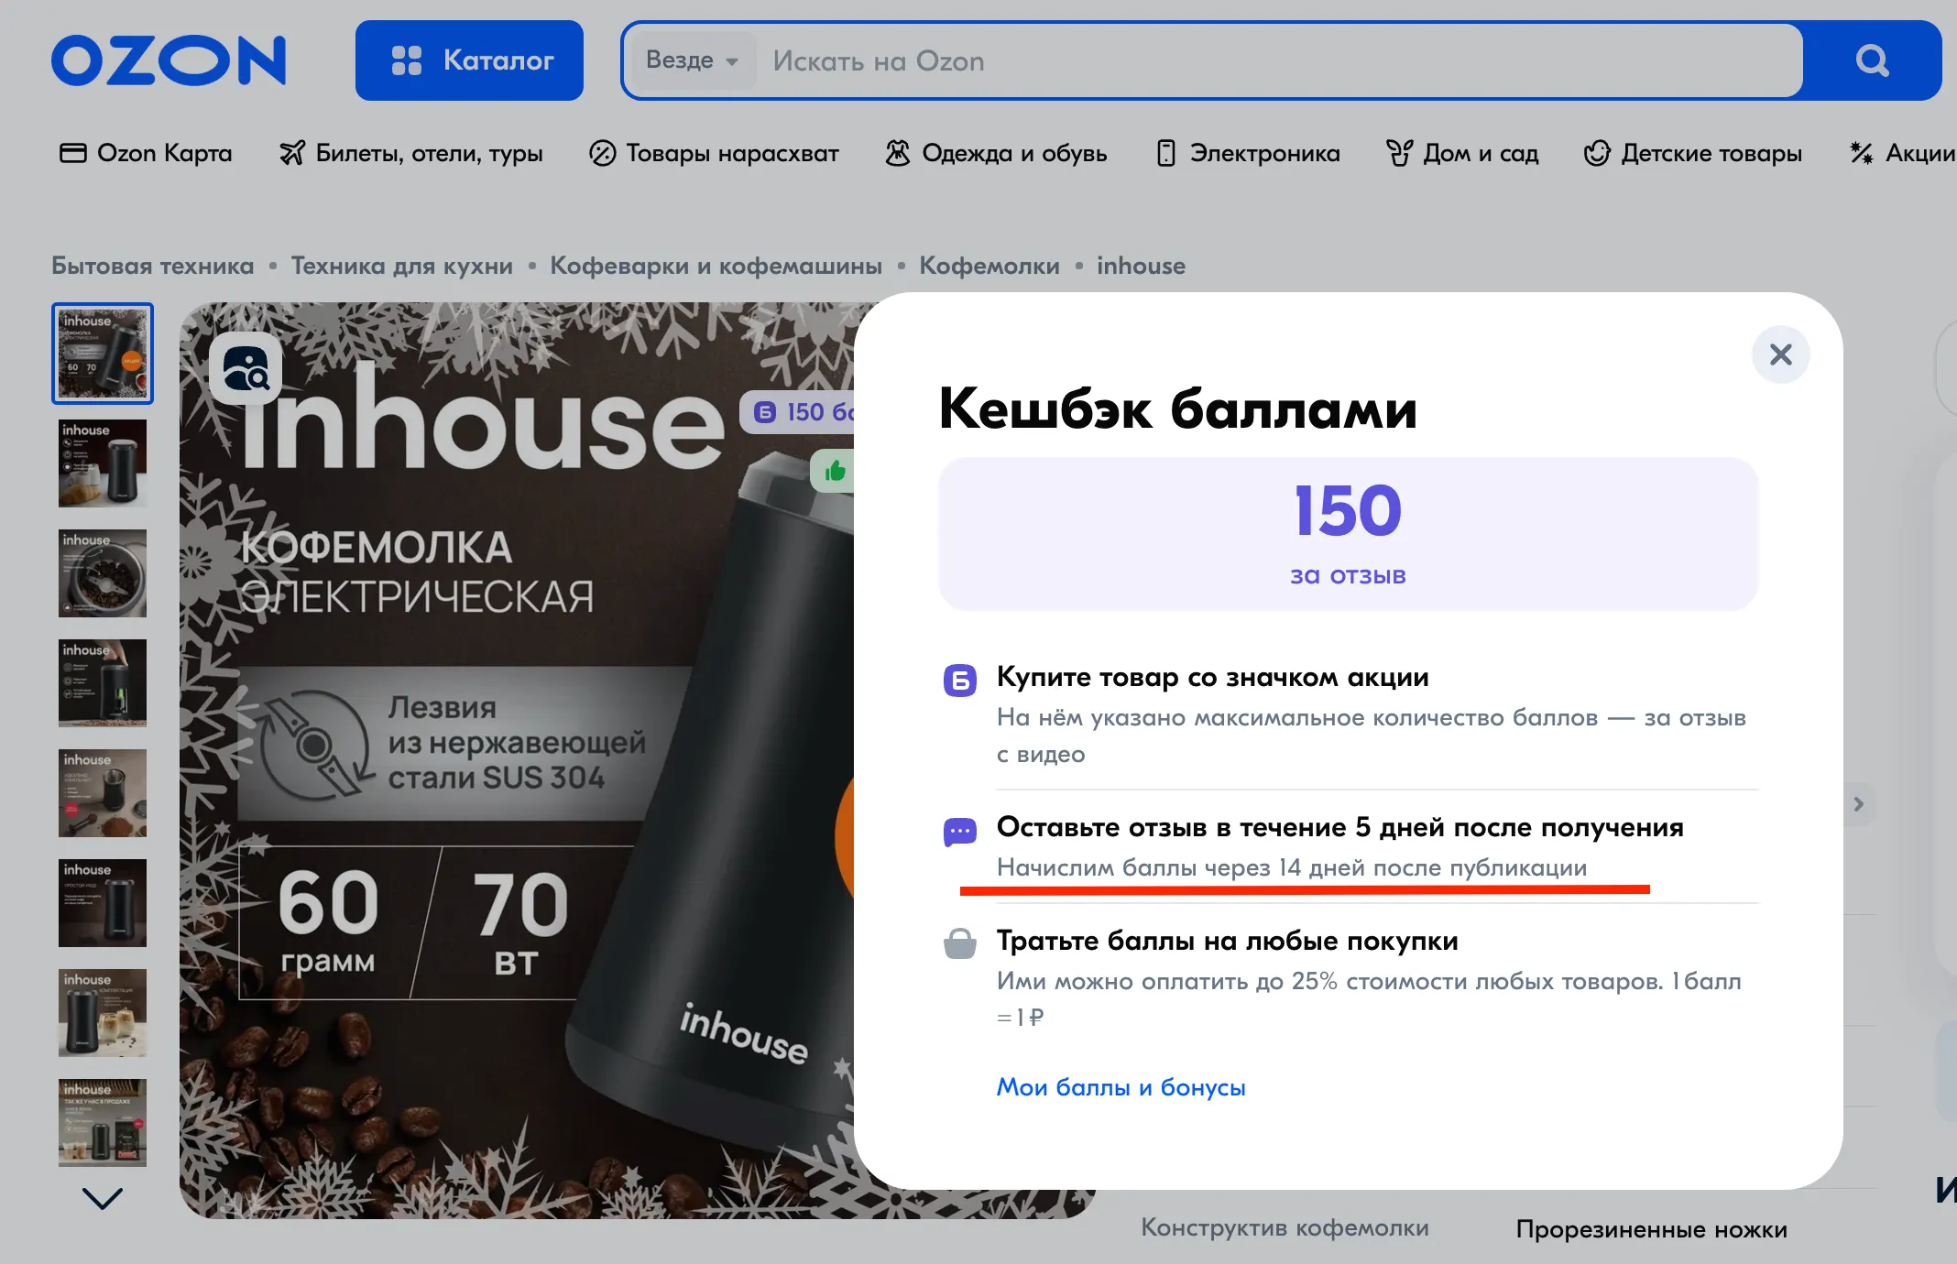The height and width of the screenshot is (1264, 1957).
Task: Go to Электроника category
Action: click(x=1248, y=153)
